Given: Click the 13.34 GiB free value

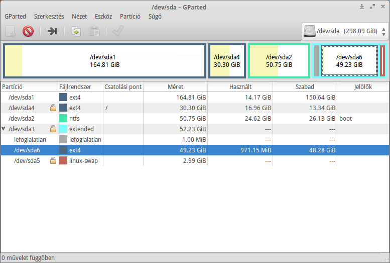Looking at the screenshot, I should [322, 108].
